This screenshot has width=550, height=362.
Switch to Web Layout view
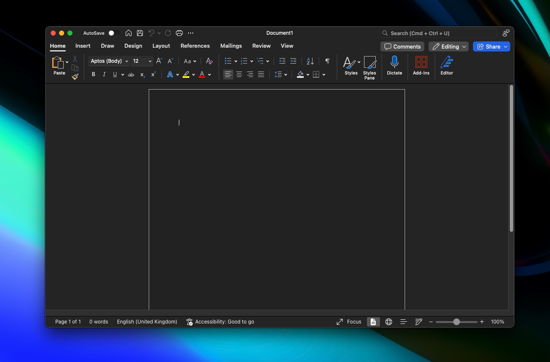pyautogui.click(x=388, y=321)
